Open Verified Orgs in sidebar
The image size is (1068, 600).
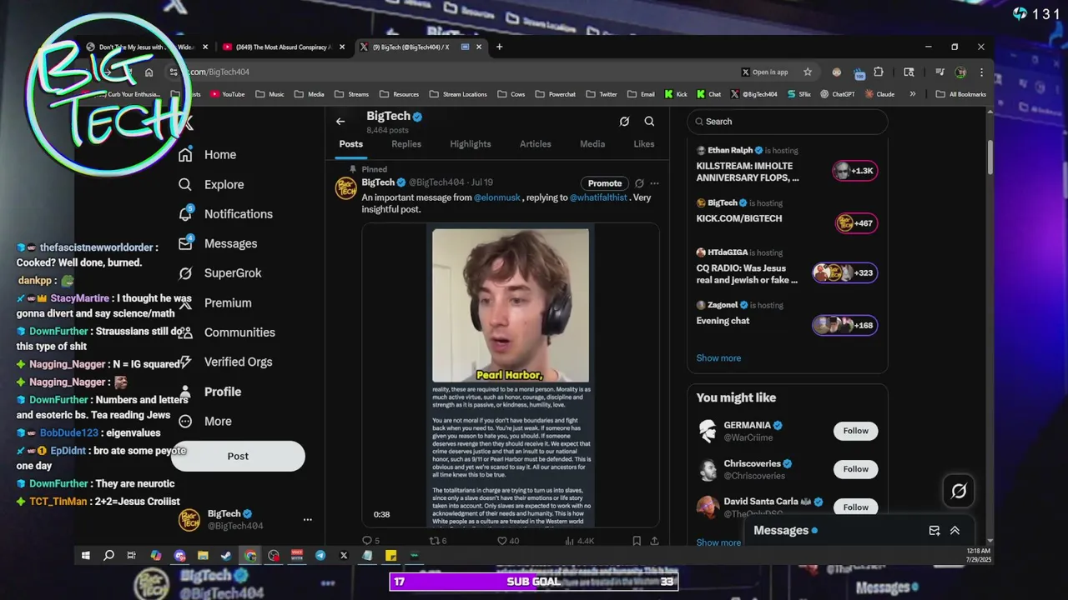coord(225,362)
